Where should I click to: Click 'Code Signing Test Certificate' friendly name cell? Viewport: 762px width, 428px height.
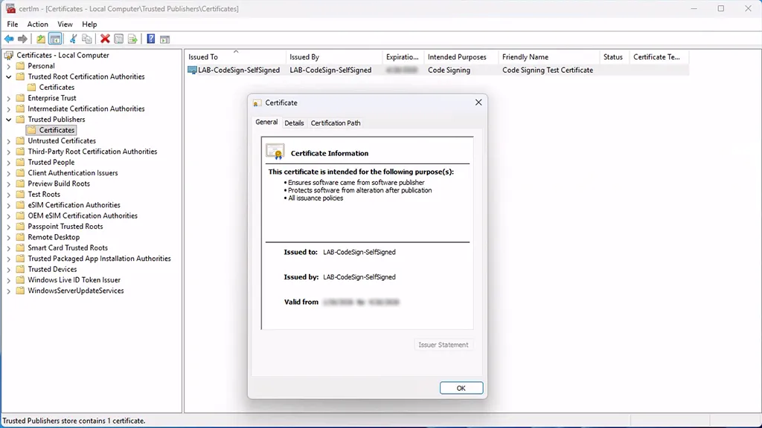coord(548,71)
